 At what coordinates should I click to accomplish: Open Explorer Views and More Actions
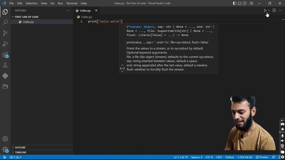coord(68,11)
